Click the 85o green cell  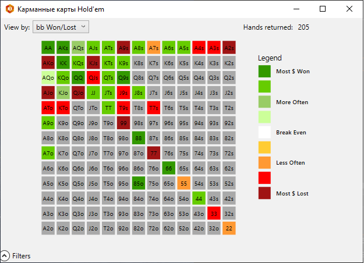(139, 183)
